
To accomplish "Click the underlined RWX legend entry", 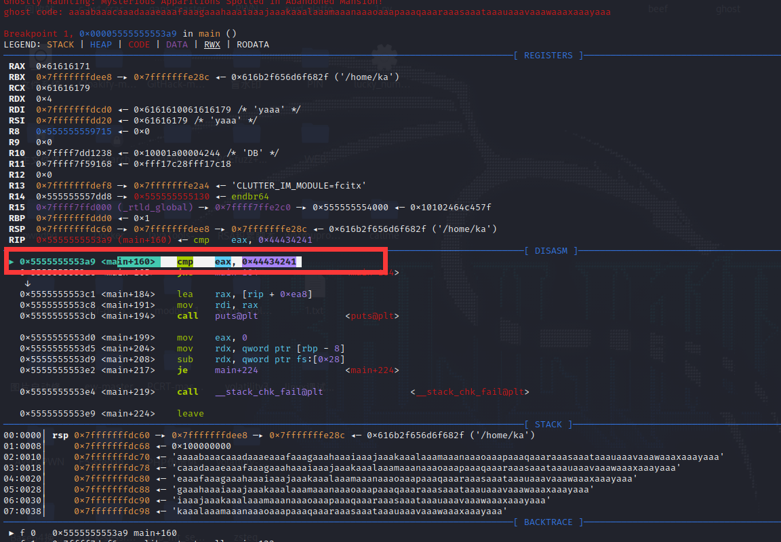I will tap(212, 44).
